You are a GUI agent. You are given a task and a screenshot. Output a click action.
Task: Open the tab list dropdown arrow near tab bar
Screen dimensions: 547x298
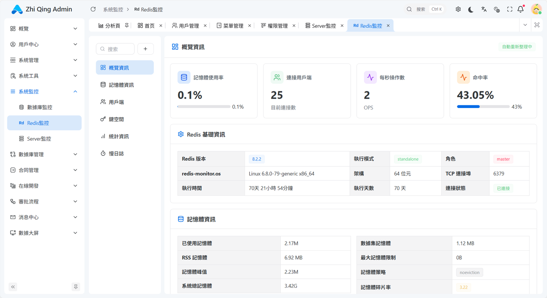pos(525,24)
